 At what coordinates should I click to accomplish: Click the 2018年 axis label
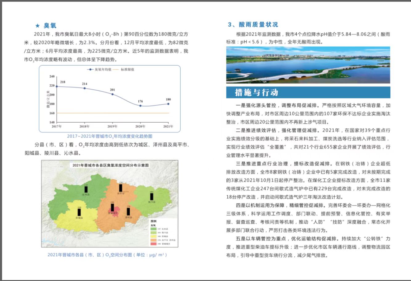[x=84, y=126]
